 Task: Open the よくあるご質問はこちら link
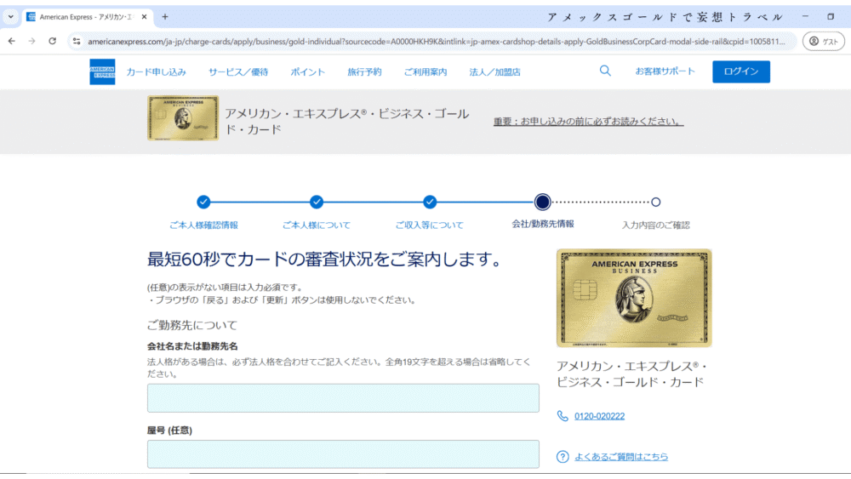point(621,457)
